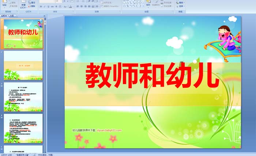Select slide 4 thumbnail

(23, 129)
